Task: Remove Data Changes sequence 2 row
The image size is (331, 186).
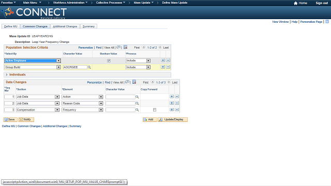Action: 177,103
